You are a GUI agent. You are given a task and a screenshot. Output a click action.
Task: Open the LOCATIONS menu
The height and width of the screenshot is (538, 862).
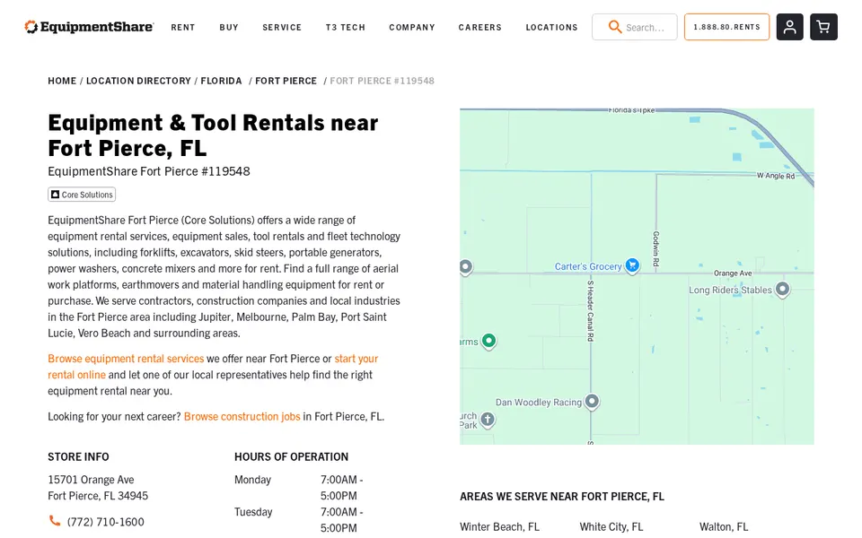click(x=551, y=27)
